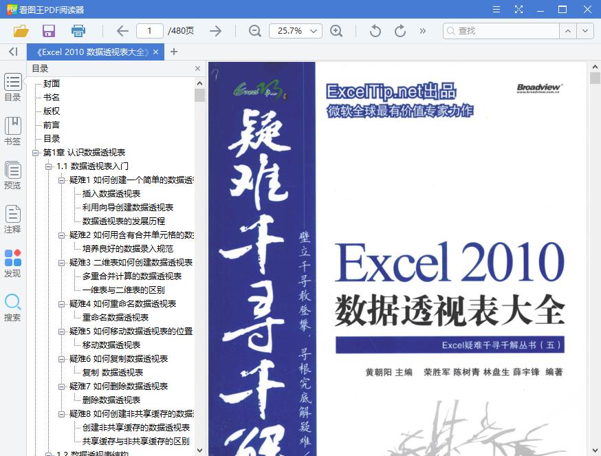The width and height of the screenshot is (601, 456).
Task: Click the 查找 search field
Action: (501, 31)
